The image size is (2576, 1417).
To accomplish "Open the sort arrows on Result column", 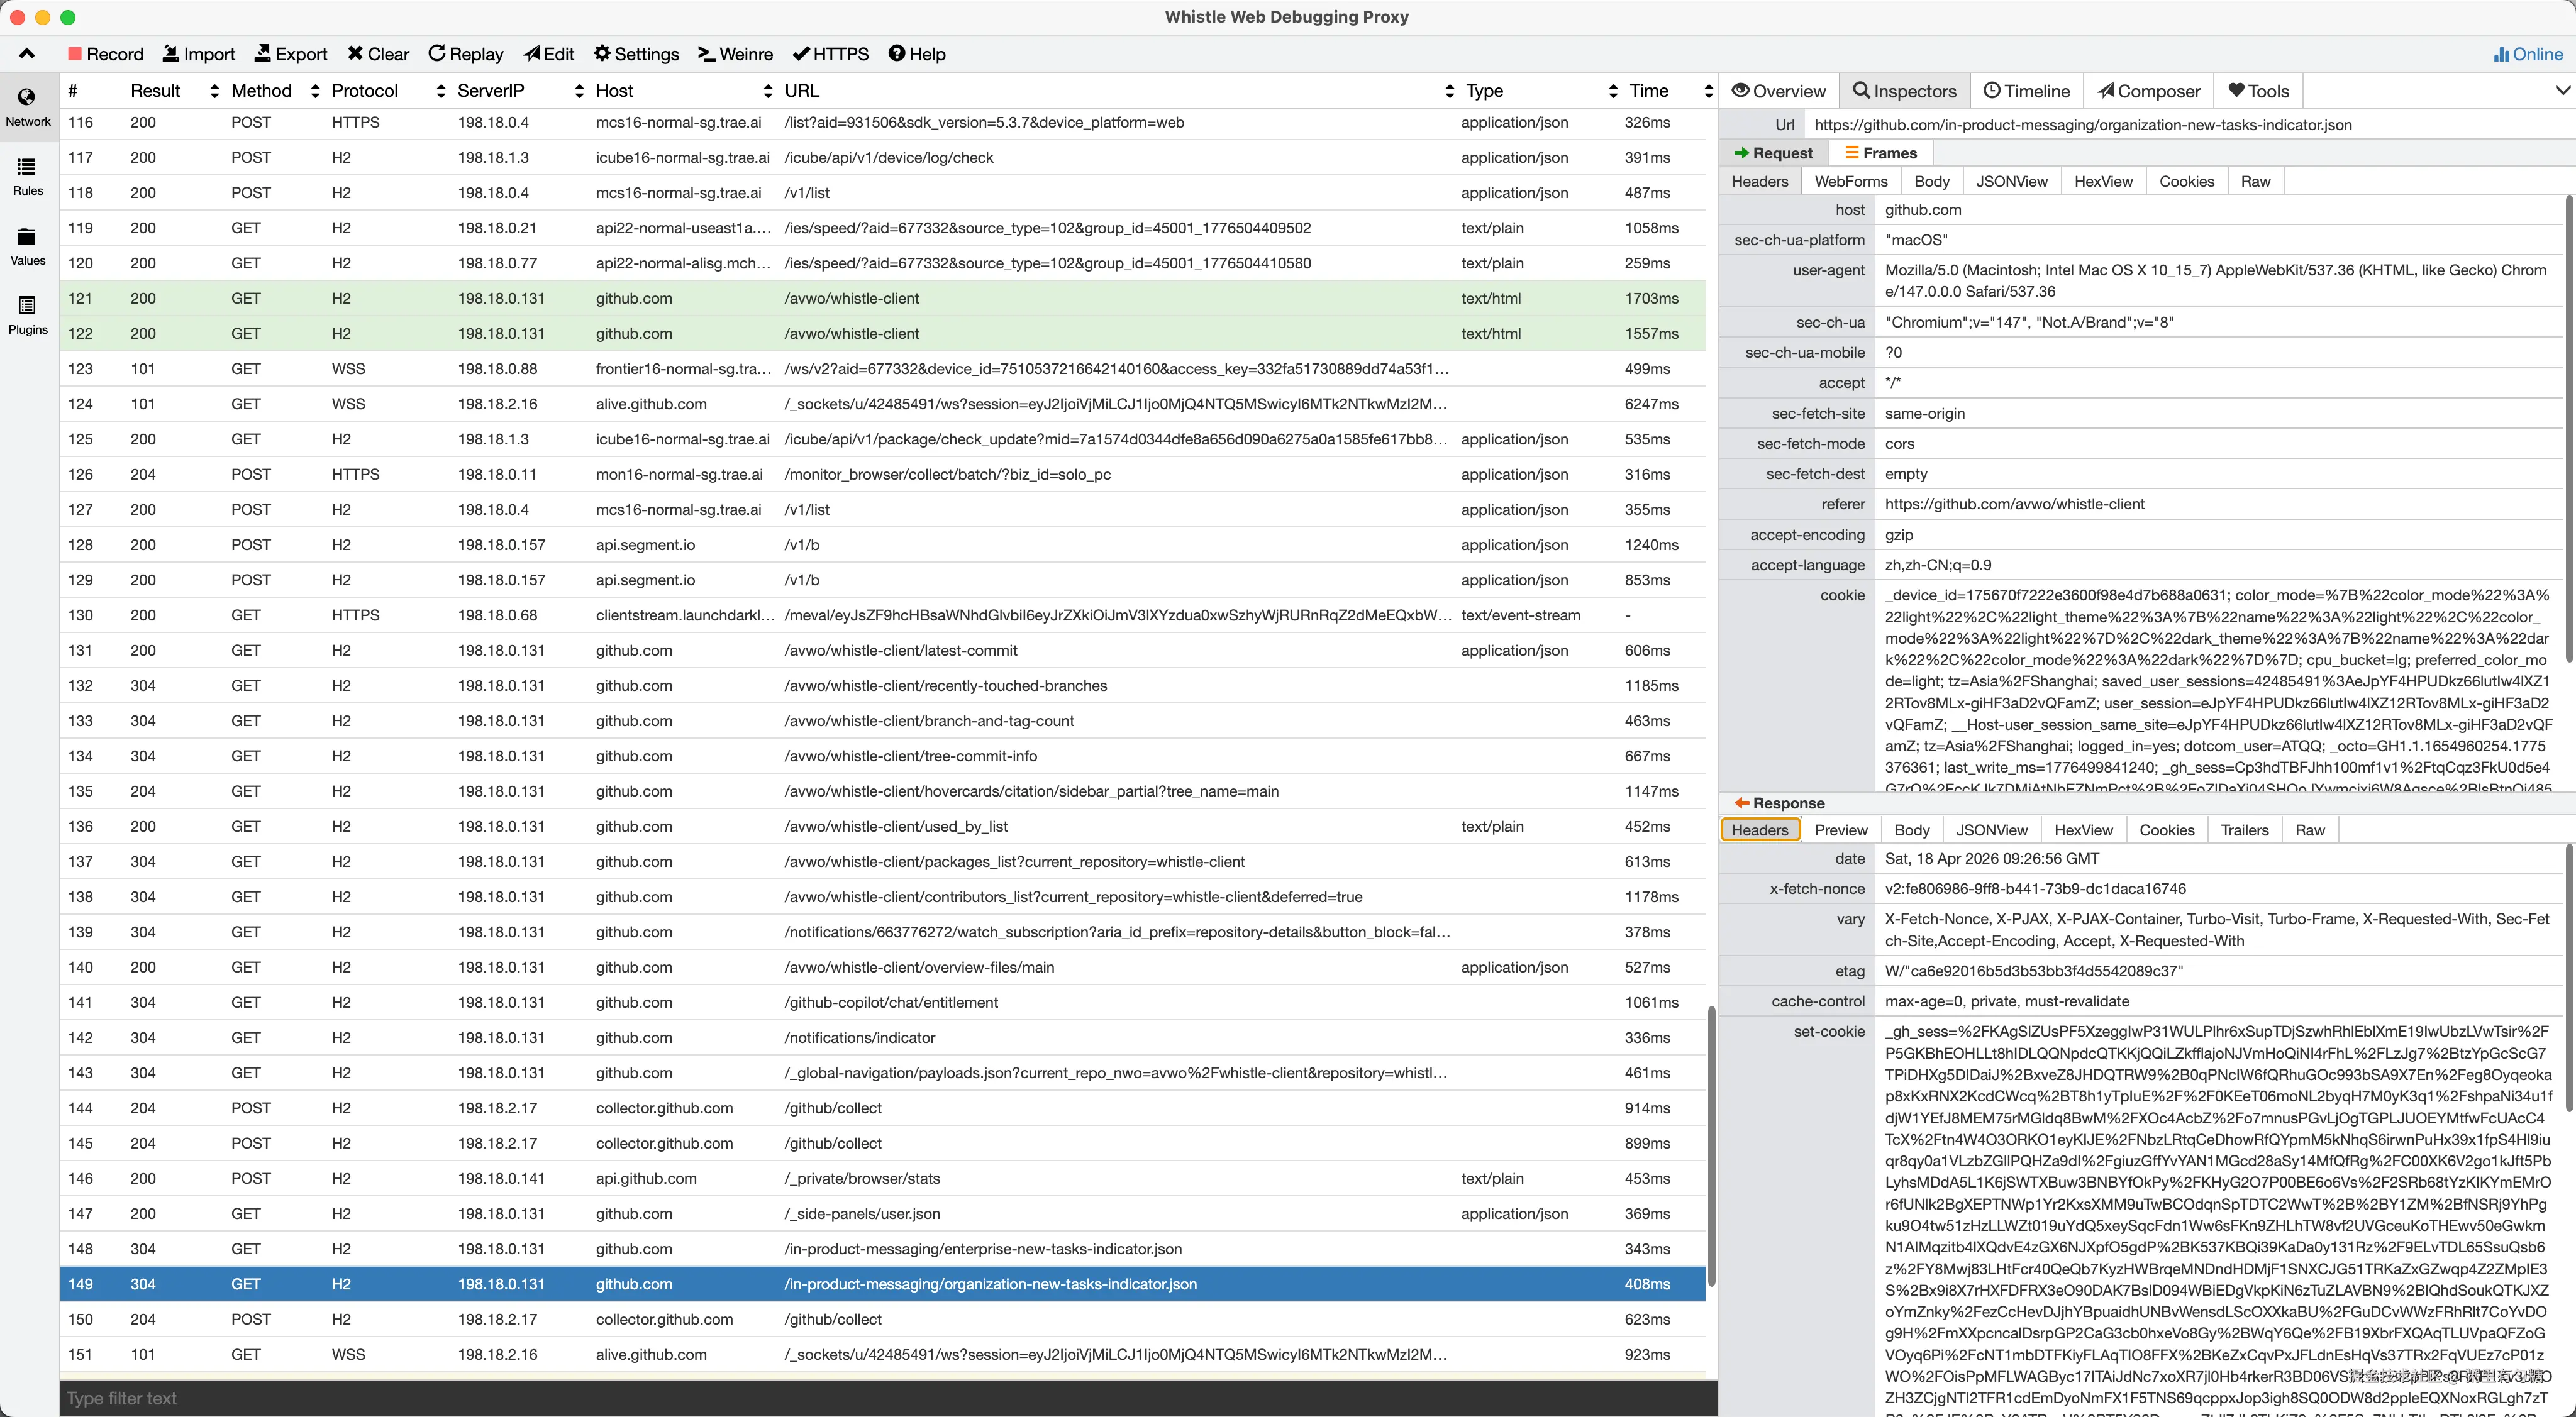I will pos(214,91).
